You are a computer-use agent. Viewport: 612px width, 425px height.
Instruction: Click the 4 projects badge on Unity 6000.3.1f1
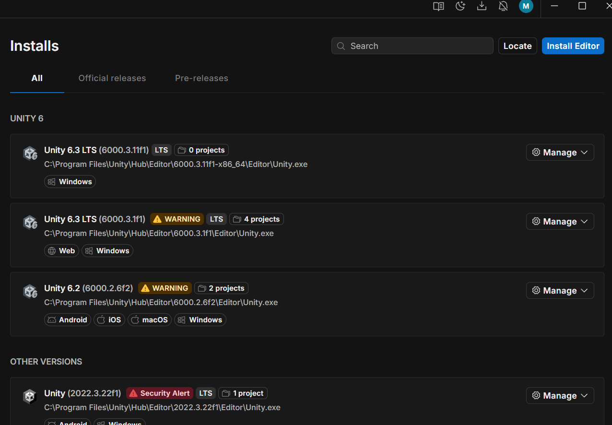click(x=257, y=219)
